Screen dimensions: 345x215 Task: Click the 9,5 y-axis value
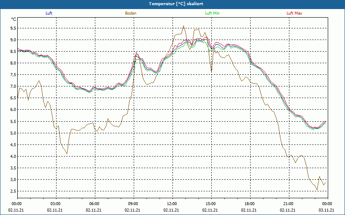click(13, 28)
